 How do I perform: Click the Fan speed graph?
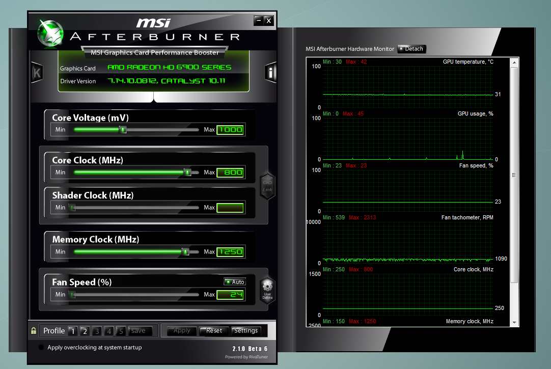coord(407,190)
